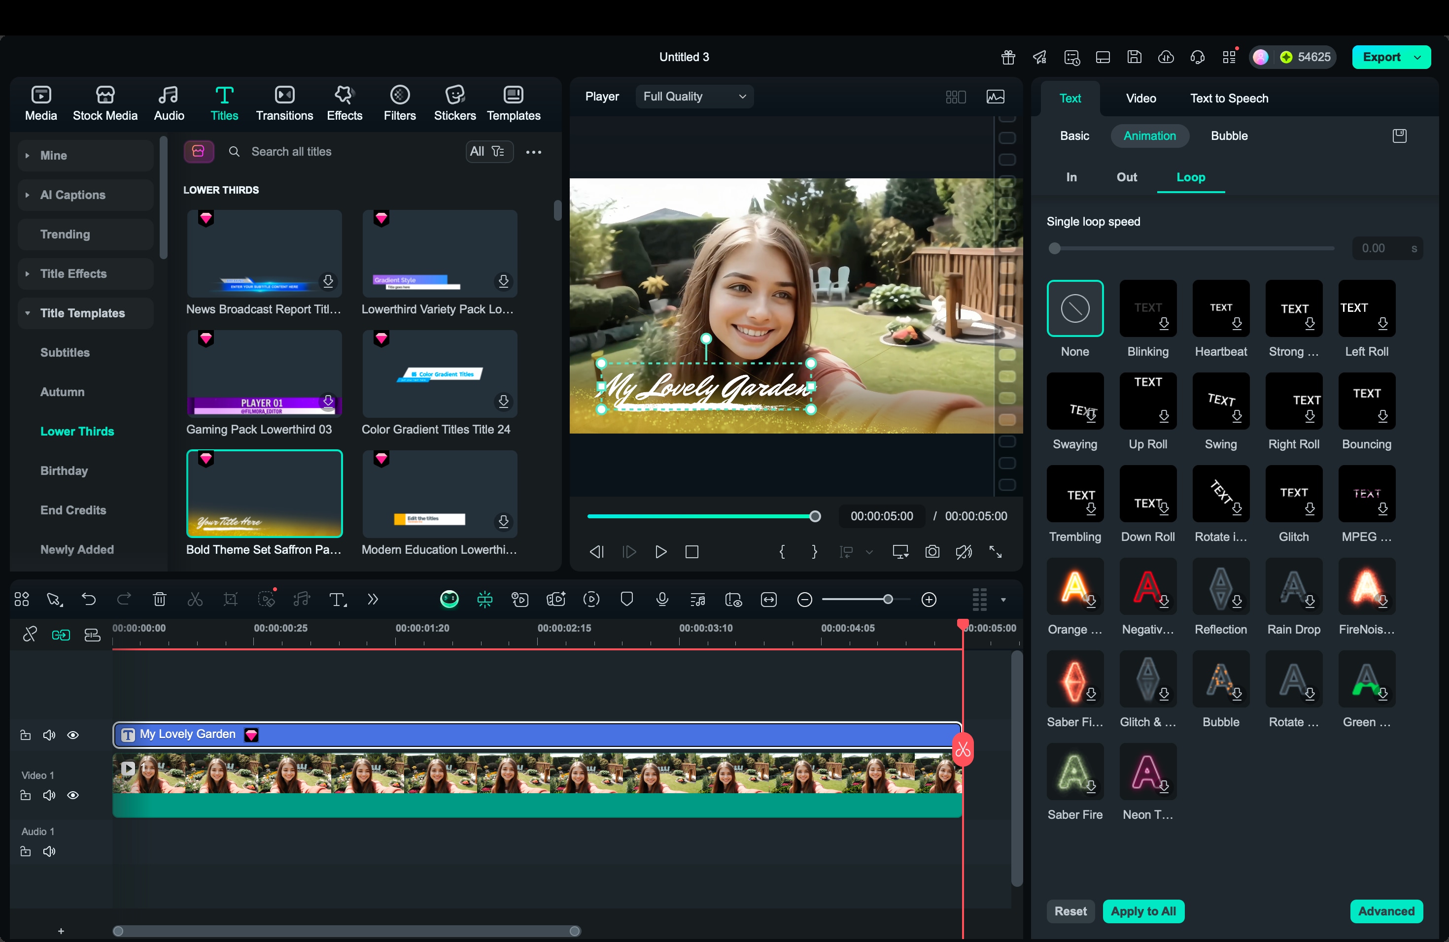
Task: Hide the My Lovely Garden title track
Action: pyautogui.click(x=73, y=735)
